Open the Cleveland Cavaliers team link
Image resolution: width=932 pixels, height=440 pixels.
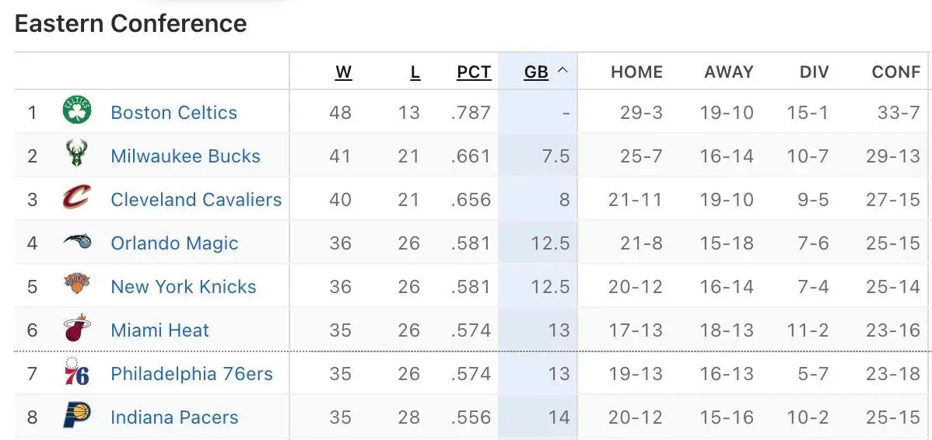[x=196, y=199]
